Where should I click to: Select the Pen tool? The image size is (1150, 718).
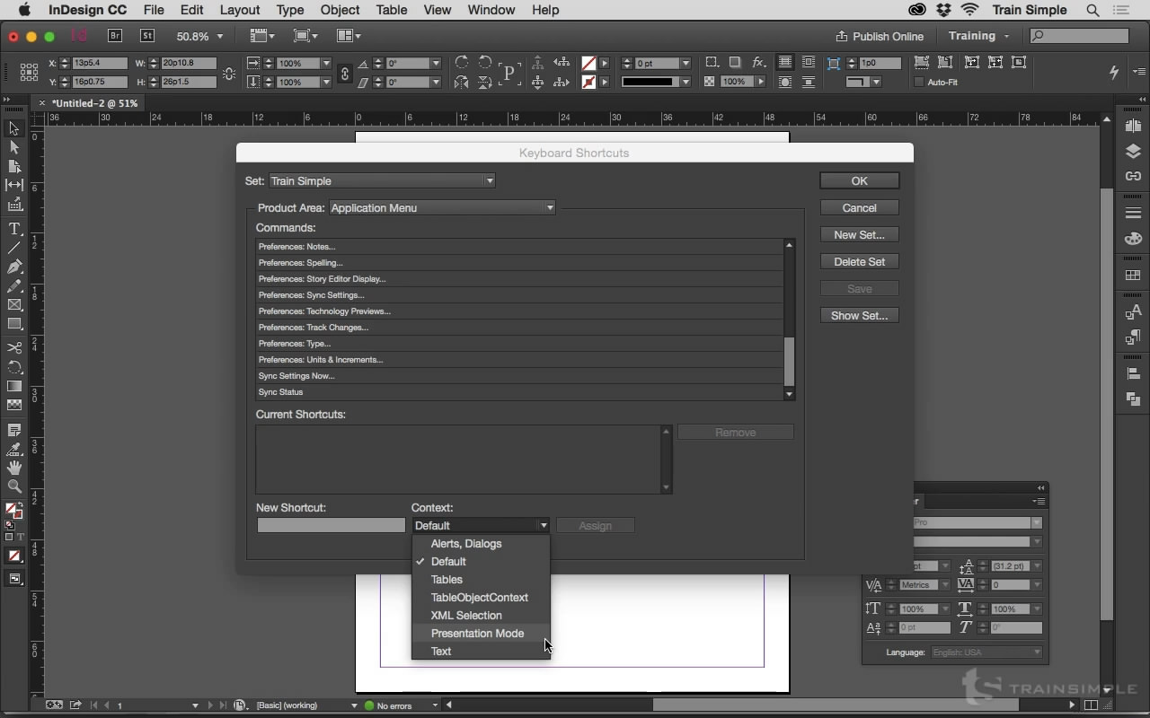point(14,267)
